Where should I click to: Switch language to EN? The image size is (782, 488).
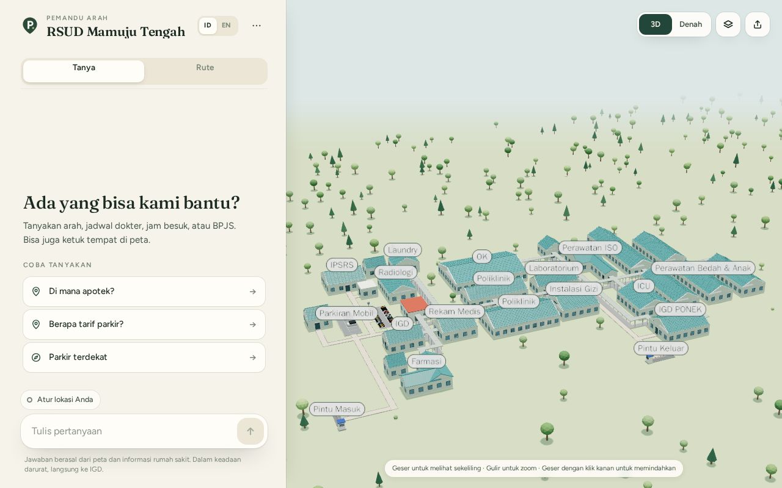pyautogui.click(x=226, y=26)
